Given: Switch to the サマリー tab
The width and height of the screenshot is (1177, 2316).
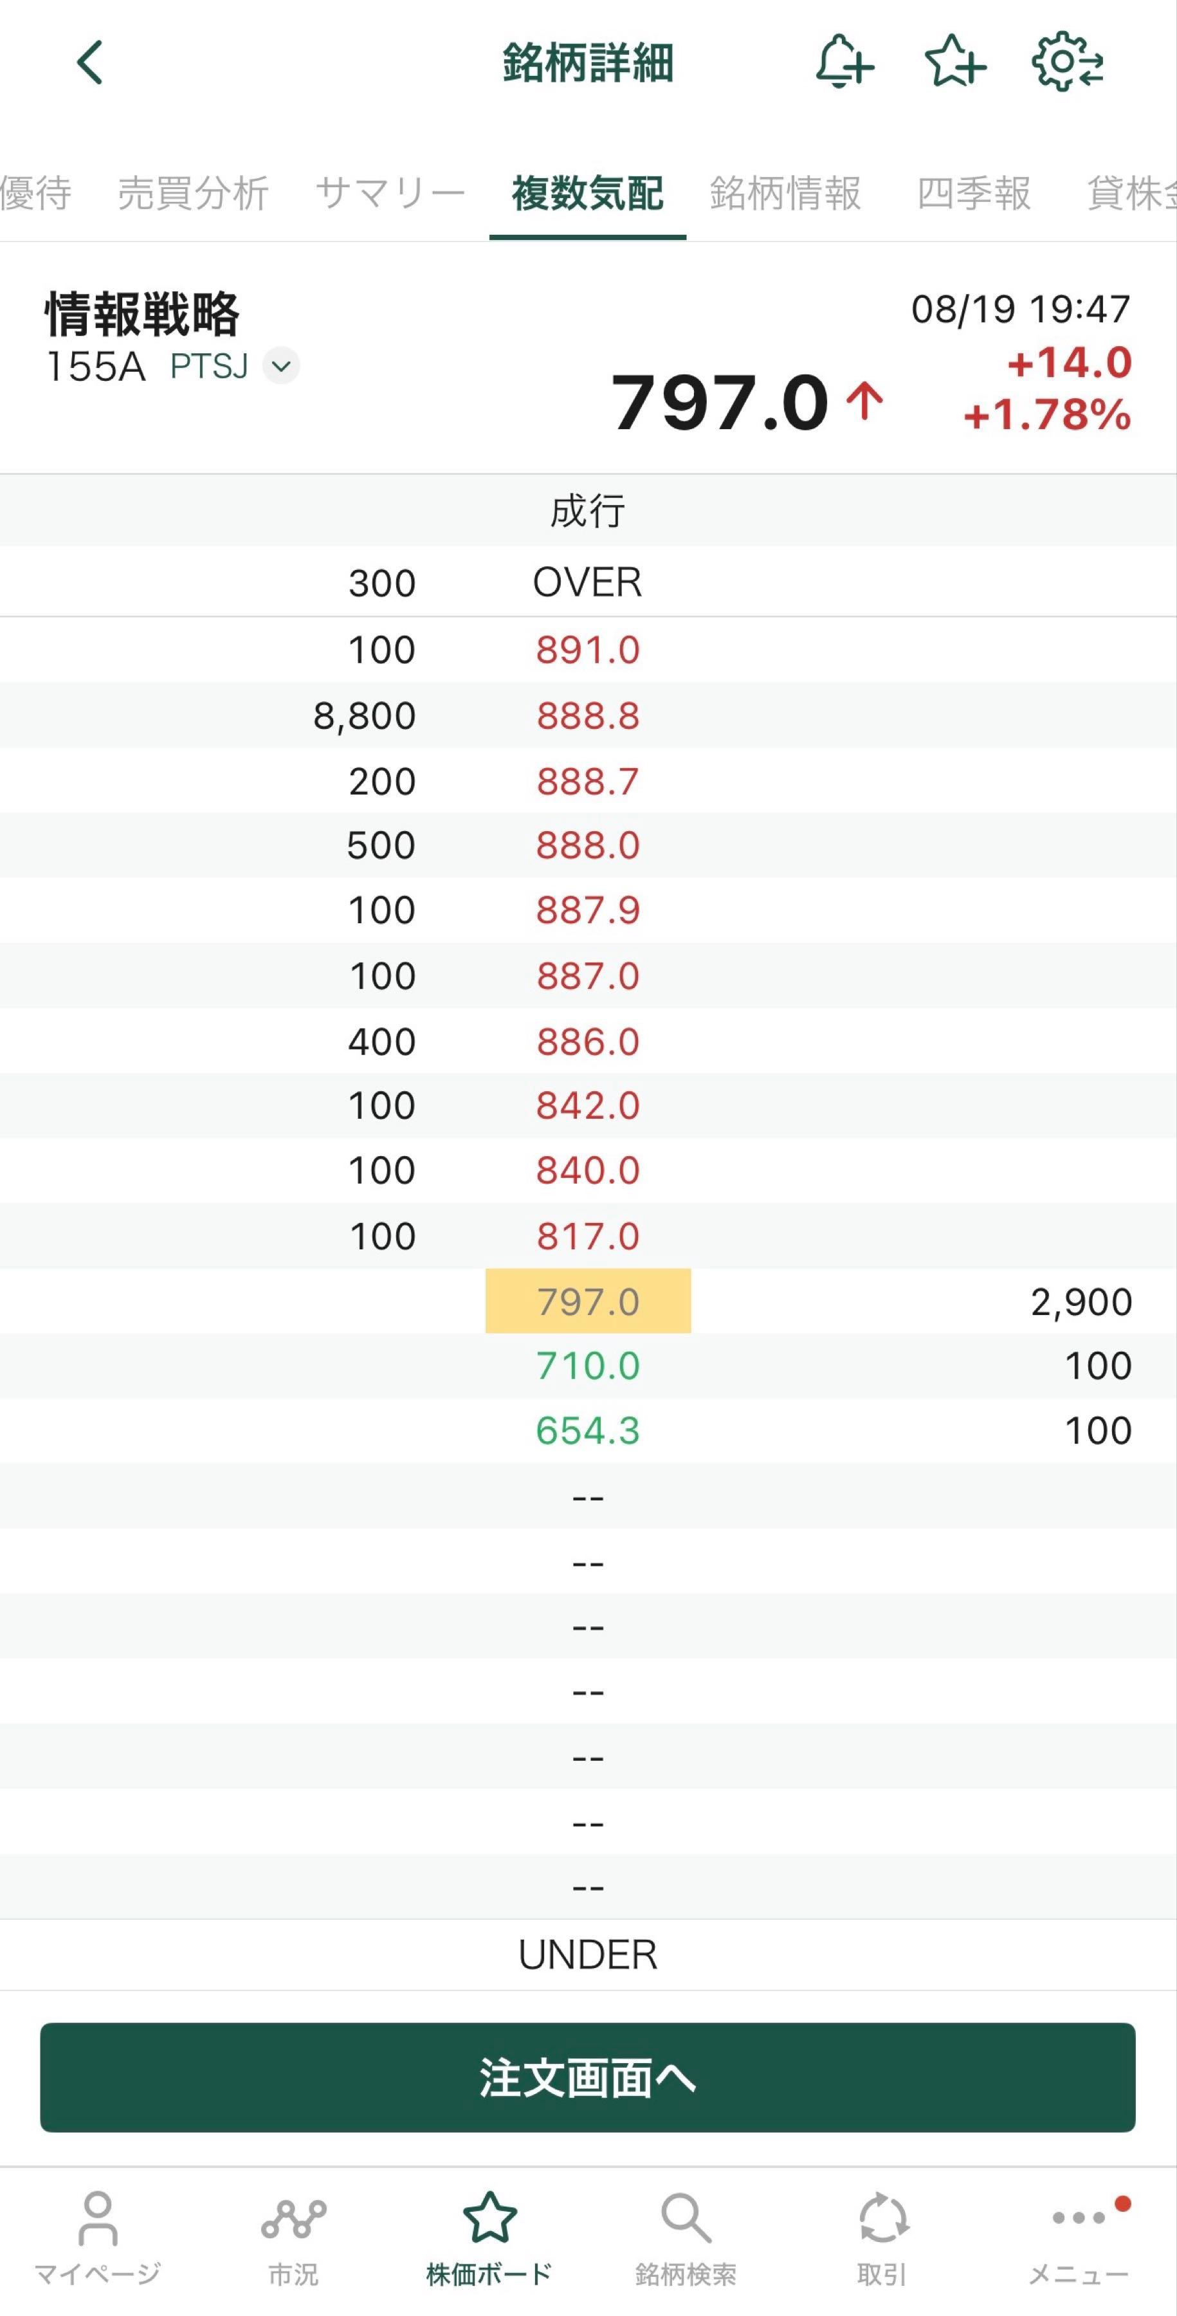Looking at the screenshot, I should pyautogui.click(x=390, y=193).
